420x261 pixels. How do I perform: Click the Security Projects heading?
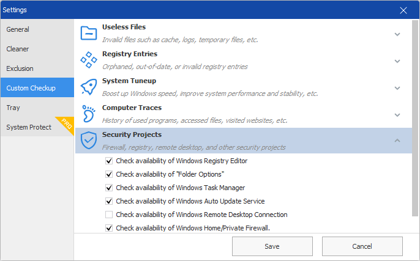[x=132, y=134]
